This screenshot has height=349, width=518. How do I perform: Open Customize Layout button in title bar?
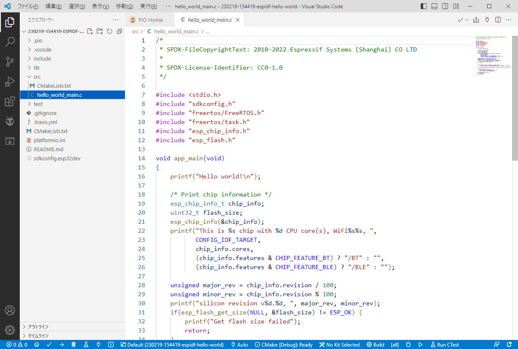[x=456, y=6]
